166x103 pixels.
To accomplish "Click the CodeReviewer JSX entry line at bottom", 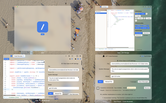I will (24, 97).
